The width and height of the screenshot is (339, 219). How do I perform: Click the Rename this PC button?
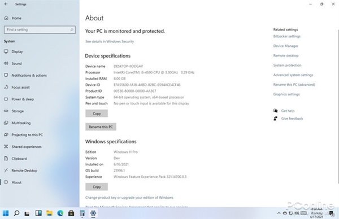click(101, 127)
